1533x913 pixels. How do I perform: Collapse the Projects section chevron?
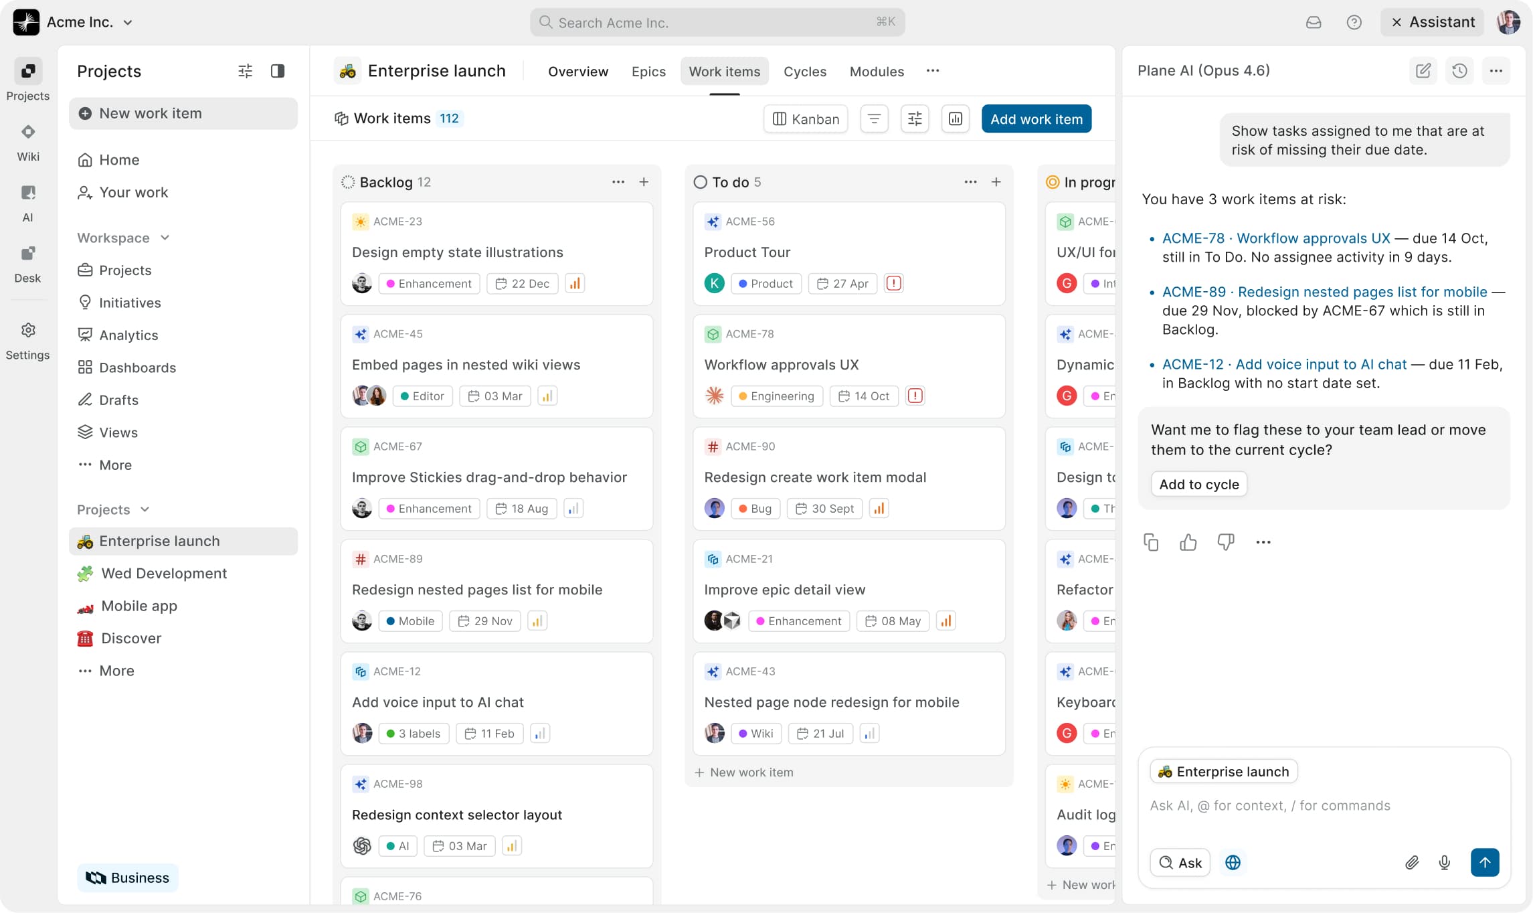click(145, 509)
